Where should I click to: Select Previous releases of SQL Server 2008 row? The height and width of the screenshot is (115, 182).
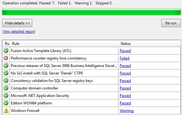91,66
